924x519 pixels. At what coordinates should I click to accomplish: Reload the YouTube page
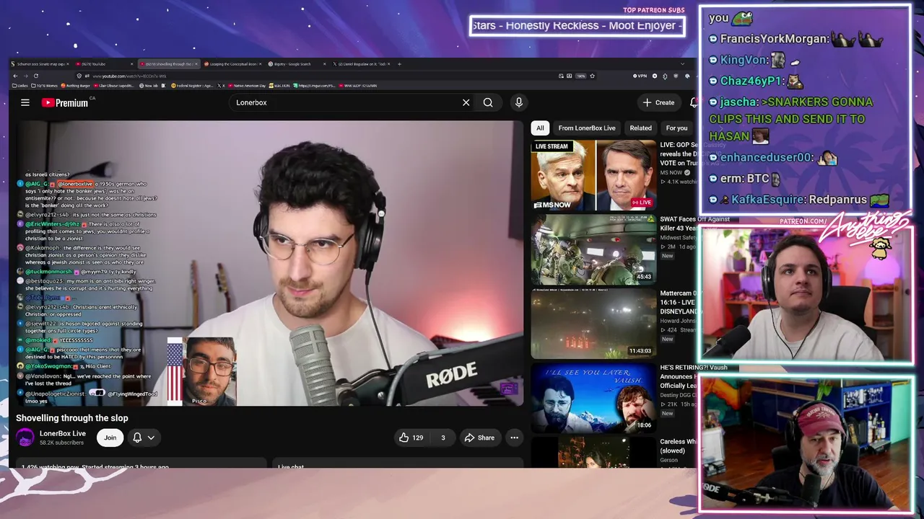[36, 76]
